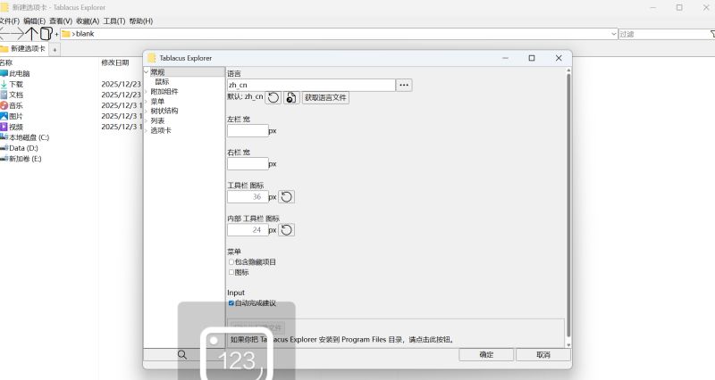
Task: Click the search magnifier in the options dialog
Action: coord(182,354)
